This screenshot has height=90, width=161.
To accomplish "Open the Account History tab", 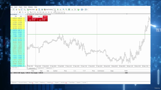I will click(x=23, y=82).
